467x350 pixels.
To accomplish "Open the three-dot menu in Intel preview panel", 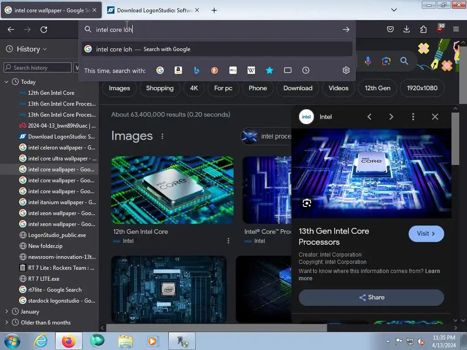I will 413,117.
